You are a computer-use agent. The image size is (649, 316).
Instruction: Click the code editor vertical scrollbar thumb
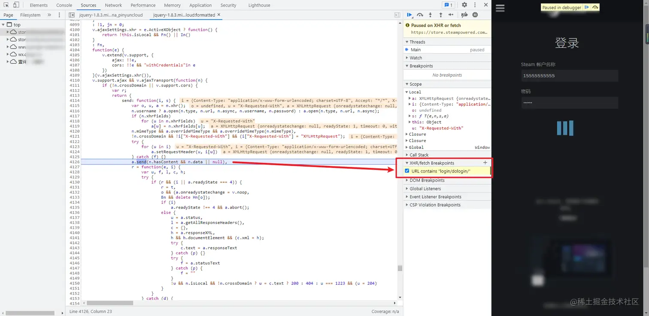click(400, 268)
